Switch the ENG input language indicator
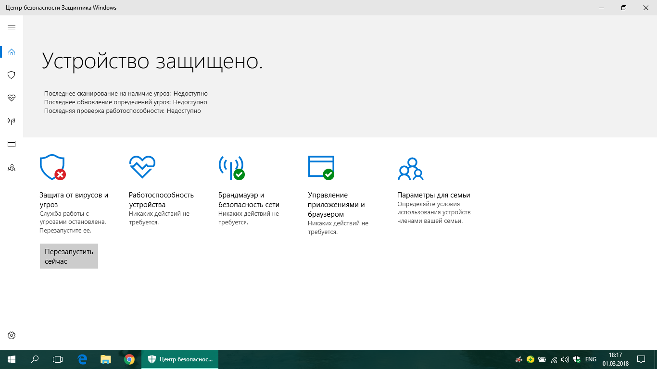Screen dimensions: 657x369 pyautogui.click(x=591, y=359)
